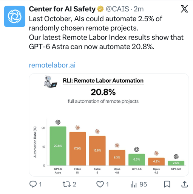Open the remotelabor.ai link
The height and width of the screenshot is (194, 193).
point(52,65)
